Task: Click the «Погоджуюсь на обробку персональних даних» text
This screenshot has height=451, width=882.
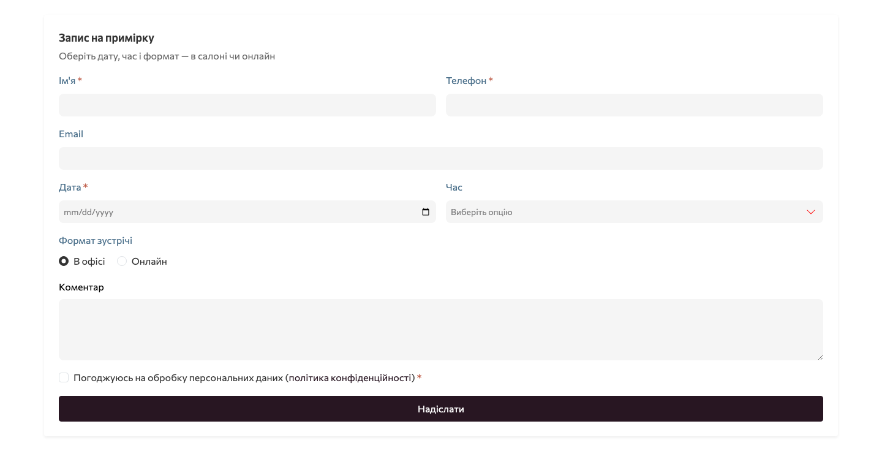Action: (178, 378)
